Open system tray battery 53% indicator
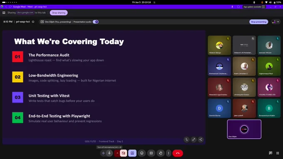The image size is (283, 159). pos(278,2)
